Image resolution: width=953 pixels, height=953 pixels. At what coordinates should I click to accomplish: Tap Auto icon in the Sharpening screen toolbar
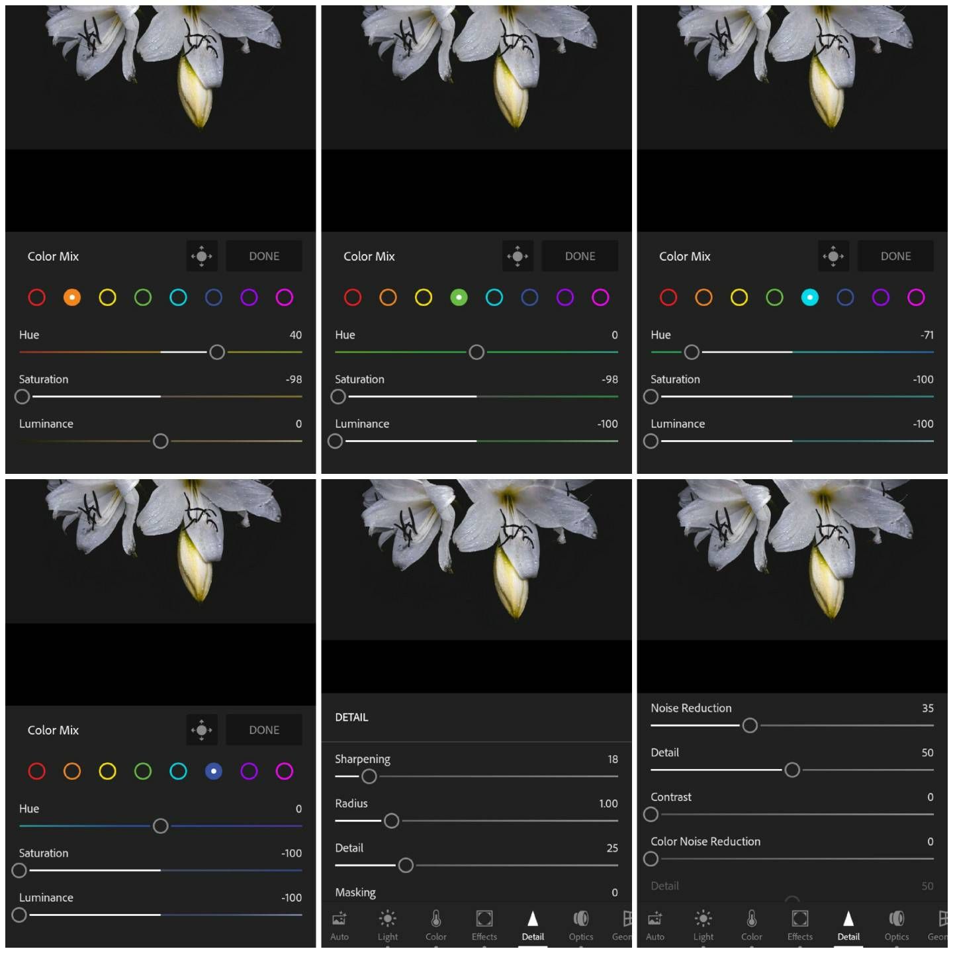pos(339,925)
